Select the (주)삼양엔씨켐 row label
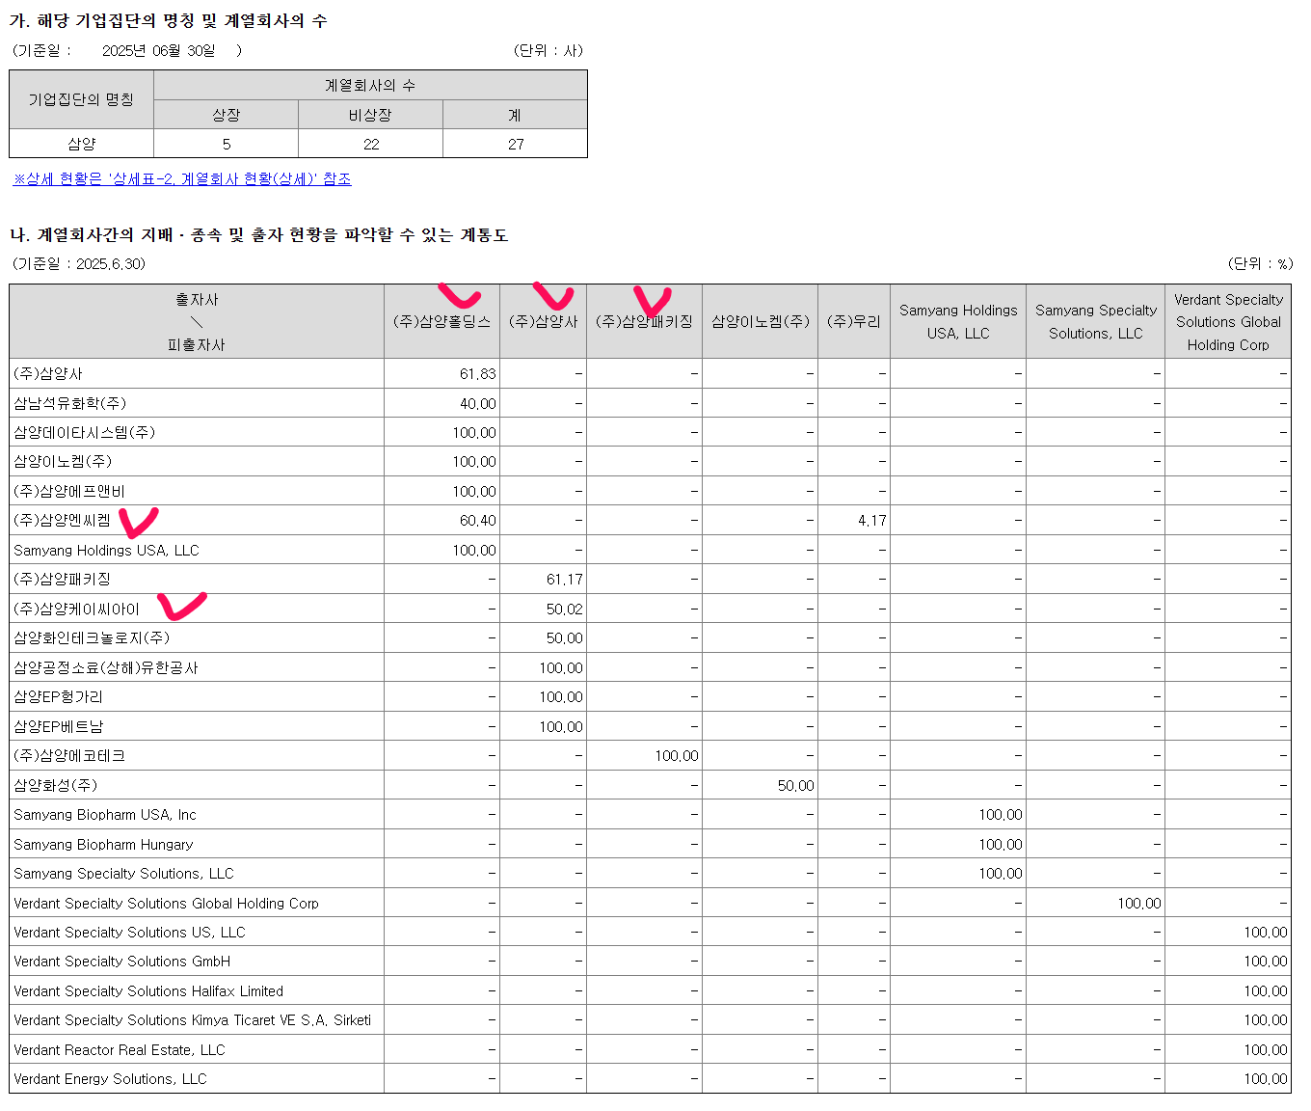 63,520
